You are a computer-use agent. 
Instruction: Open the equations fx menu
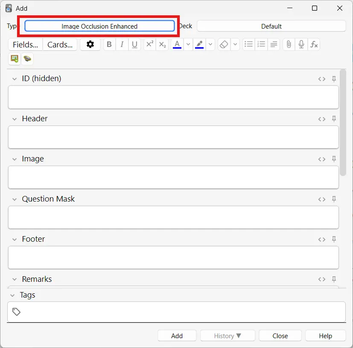pyautogui.click(x=314, y=44)
